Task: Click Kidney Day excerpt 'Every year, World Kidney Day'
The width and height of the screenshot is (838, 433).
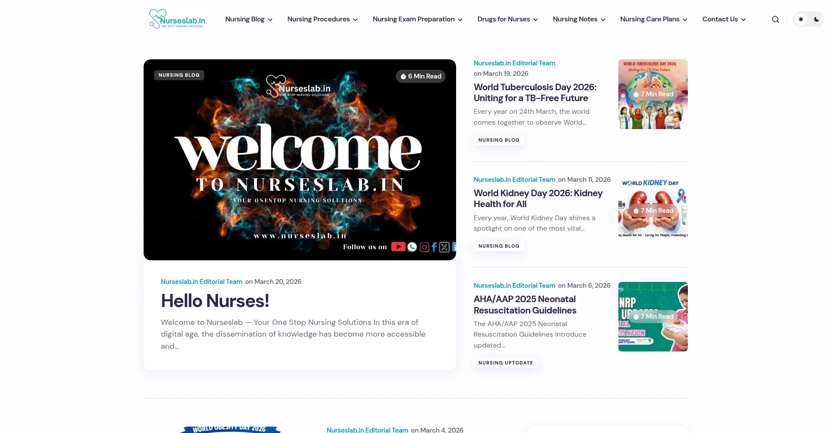Action: pyautogui.click(x=535, y=223)
